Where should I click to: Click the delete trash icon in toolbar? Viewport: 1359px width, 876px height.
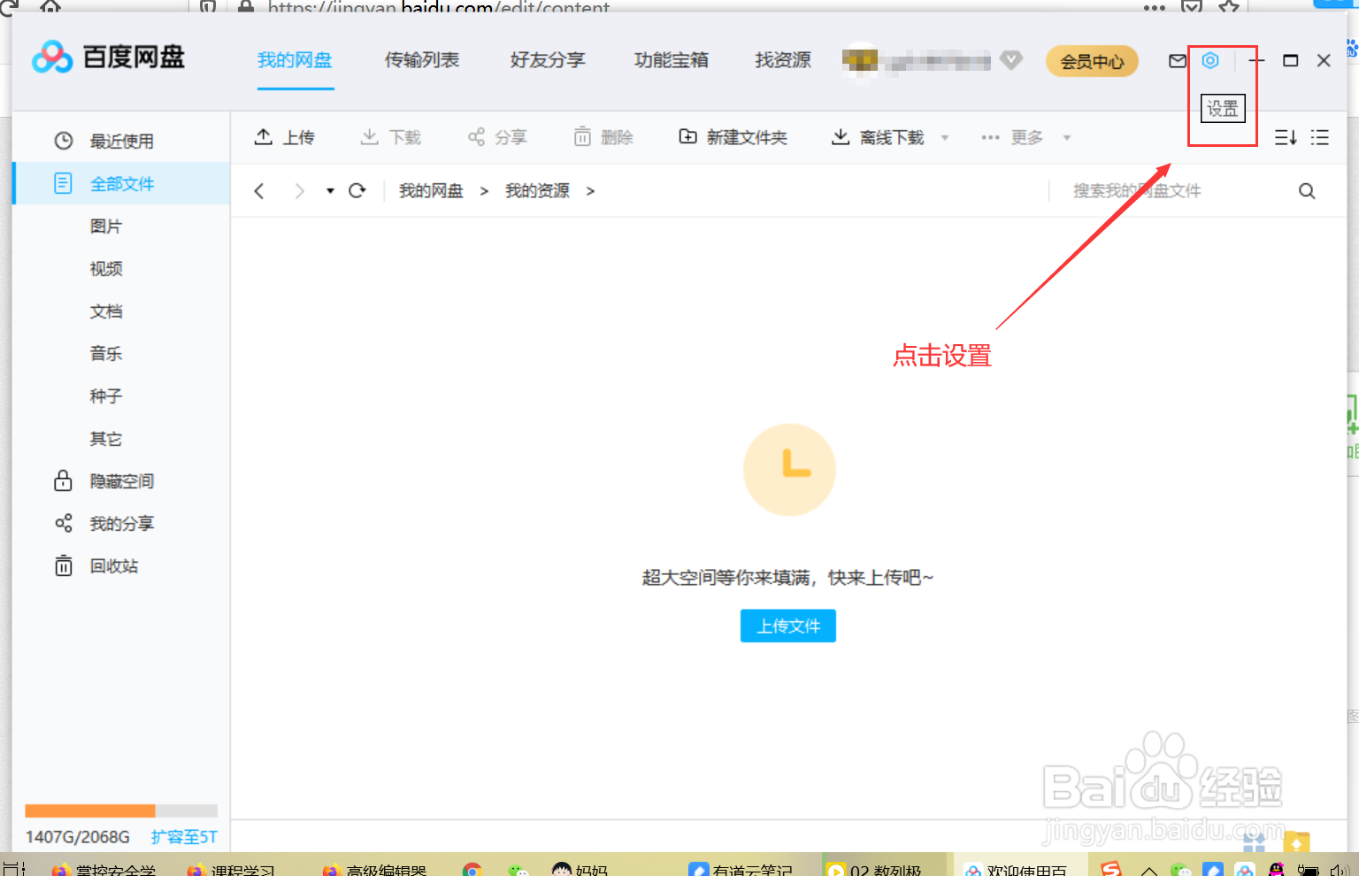coord(582,136)
